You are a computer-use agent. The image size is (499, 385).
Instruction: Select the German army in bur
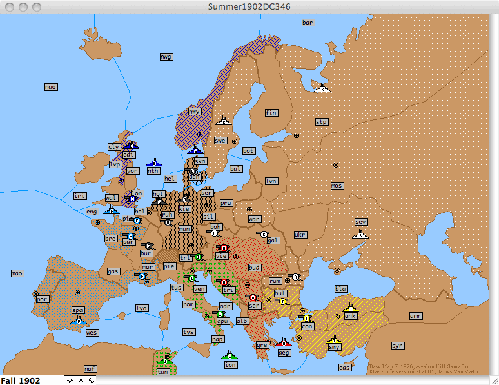[x=148, y=246]
